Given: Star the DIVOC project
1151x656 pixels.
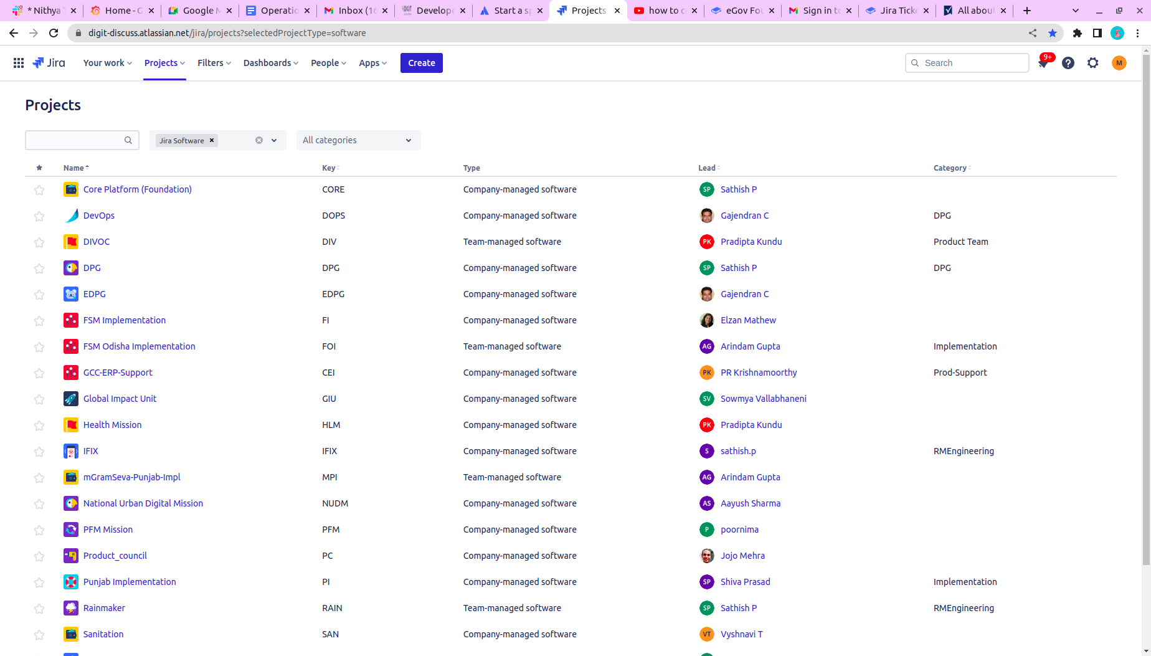Looking at the screenshot, I should pyautogui.click(x=39, y=242).
